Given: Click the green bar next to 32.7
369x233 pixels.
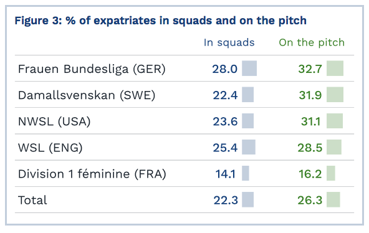Looking at the screenshot, I should (335, 68).
